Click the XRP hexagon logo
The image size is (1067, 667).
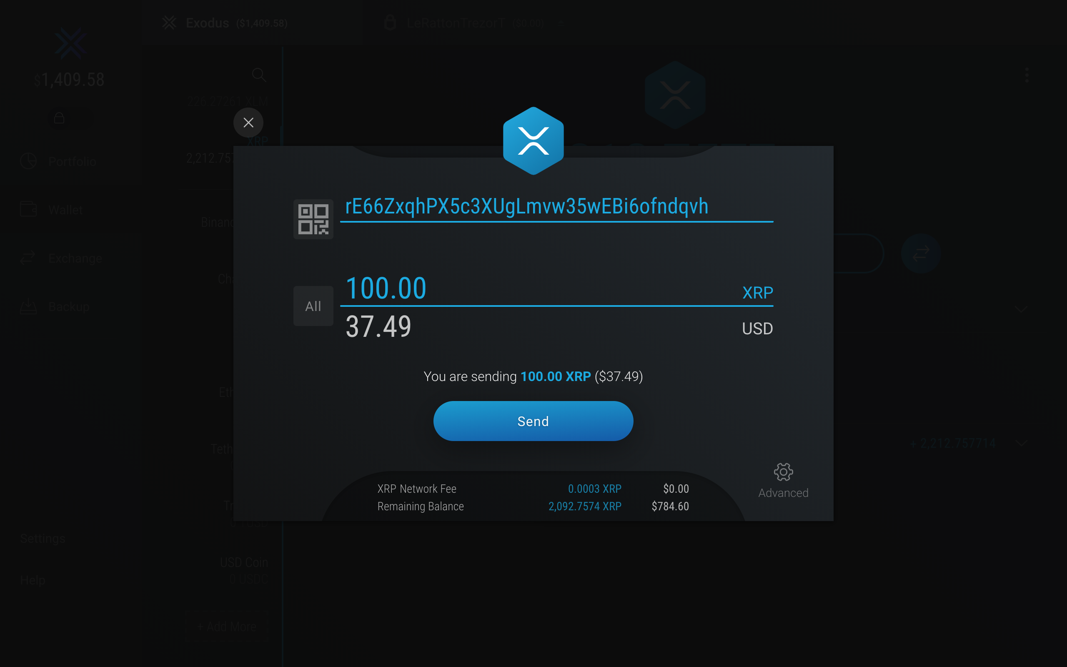(x=533, y=141)
